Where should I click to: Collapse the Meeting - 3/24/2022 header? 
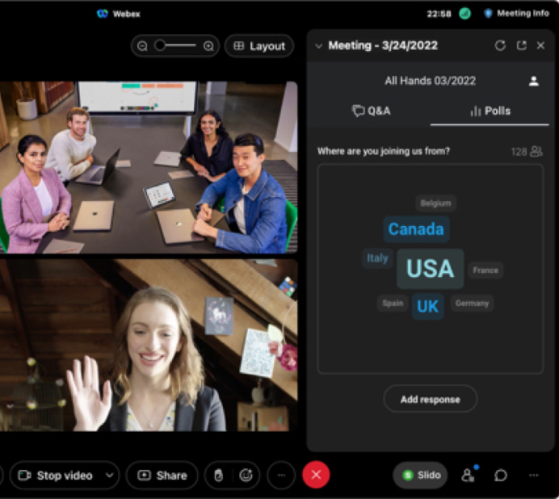tap(318, 46)
